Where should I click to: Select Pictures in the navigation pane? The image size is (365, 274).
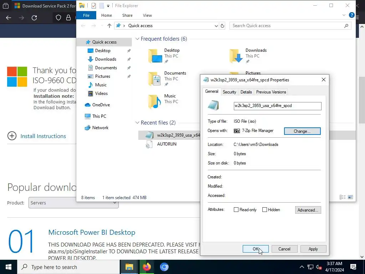[102, 76]
